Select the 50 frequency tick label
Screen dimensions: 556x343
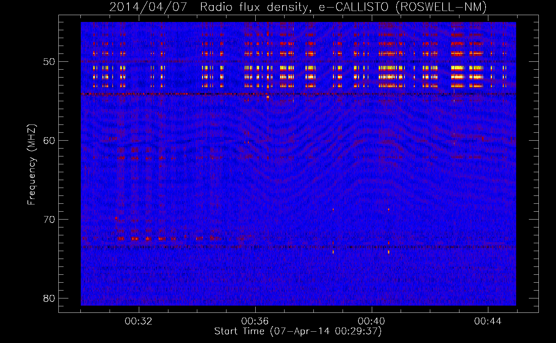(49, 62)
